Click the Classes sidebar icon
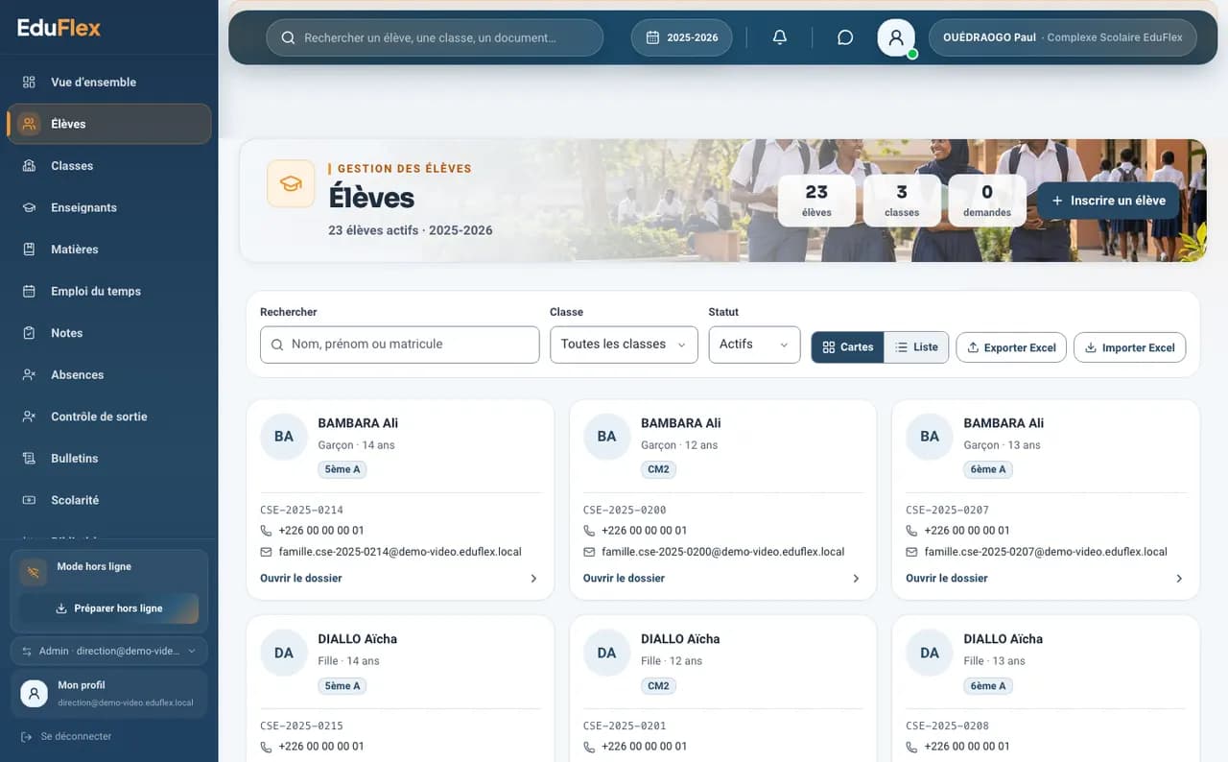 point(30,166)
